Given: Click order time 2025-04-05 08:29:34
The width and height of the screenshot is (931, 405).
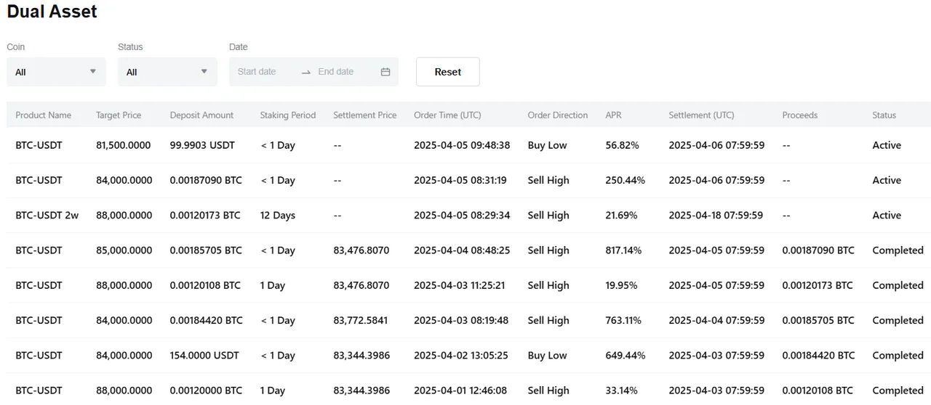Looking at the screenshot, I should [462, 216].
